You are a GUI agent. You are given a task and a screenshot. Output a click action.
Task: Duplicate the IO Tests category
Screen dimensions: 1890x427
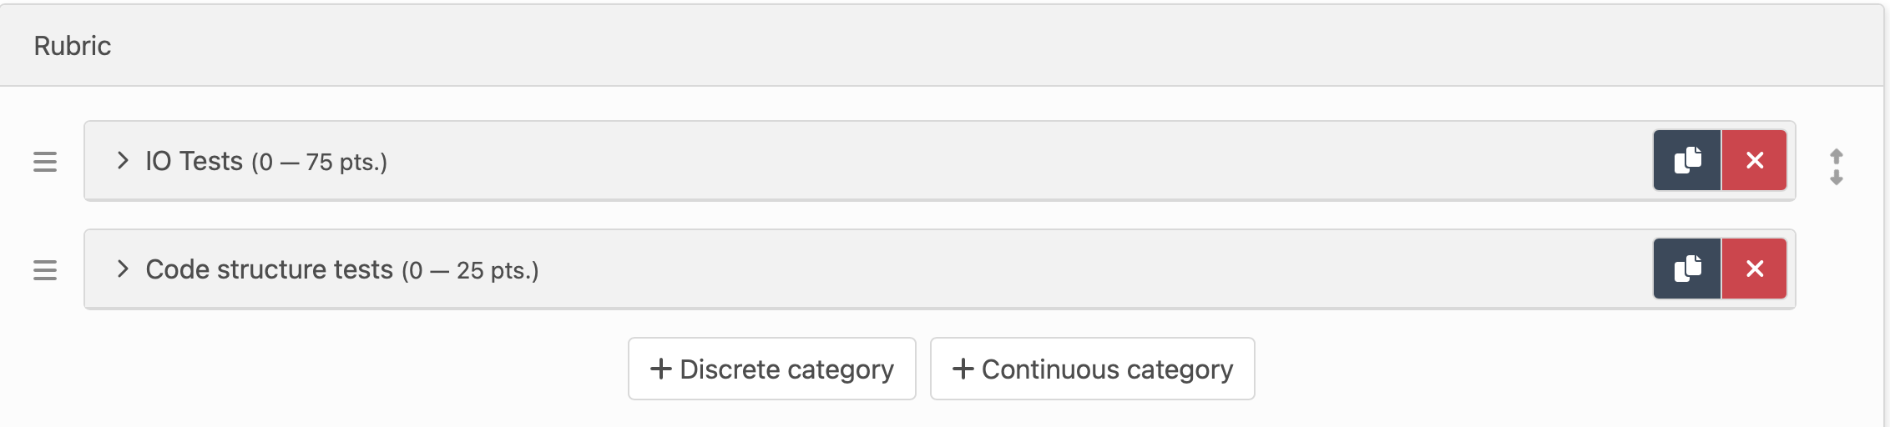point(1687,160)
